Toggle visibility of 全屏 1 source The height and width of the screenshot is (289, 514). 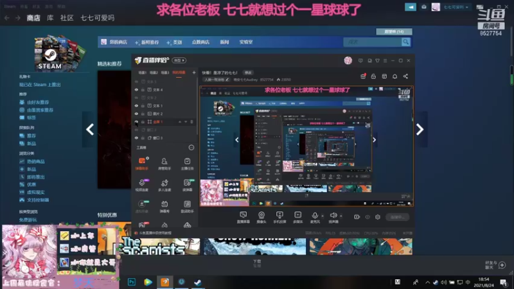click(136, 122)
